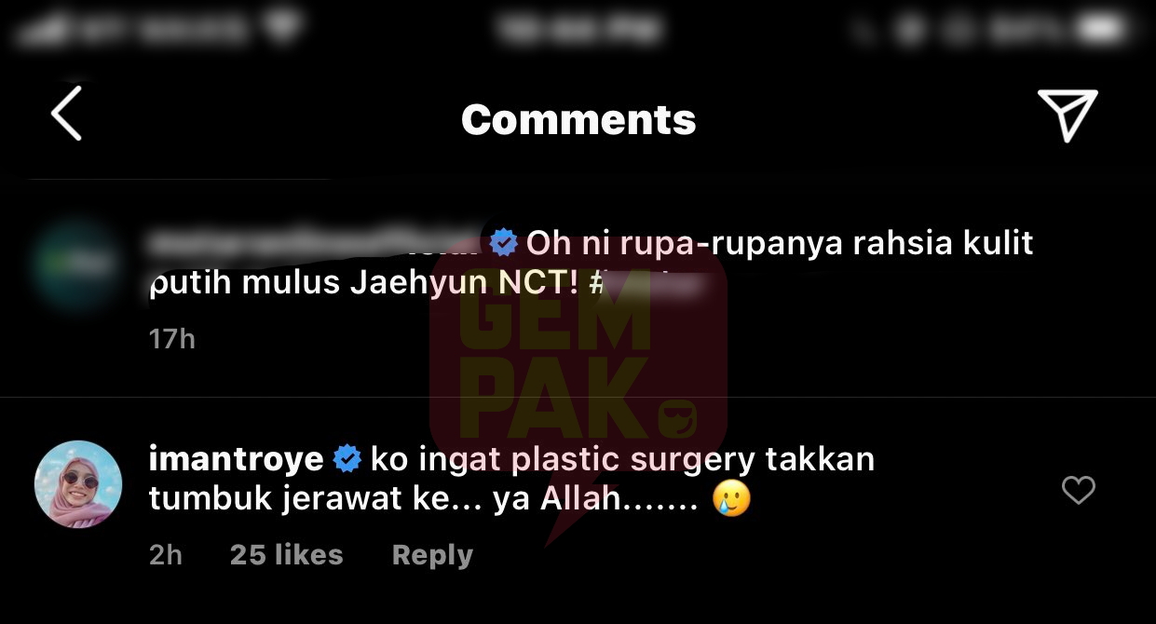Tap the 2h comment timestamp
Screen dimensions: 1156x624
[166, 555]
